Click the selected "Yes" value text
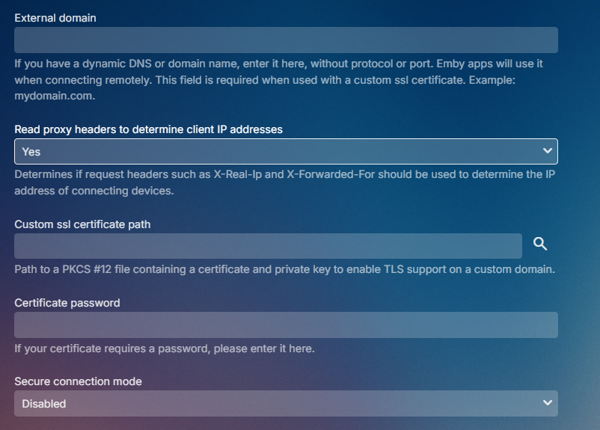 [31, 152]
